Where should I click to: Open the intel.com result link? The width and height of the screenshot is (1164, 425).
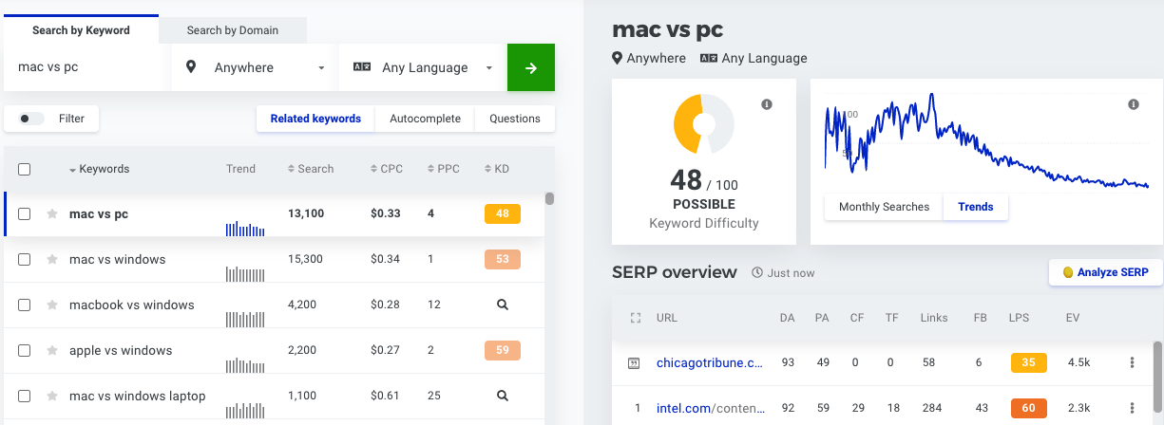pyautogui.click(x=710, y=409)
